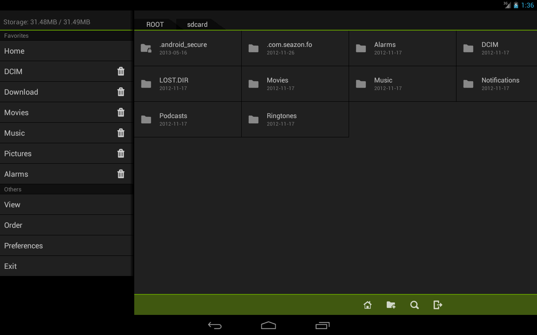
Task: Delete DCIM from favorites with trash icon
Action: coord(121,71)
